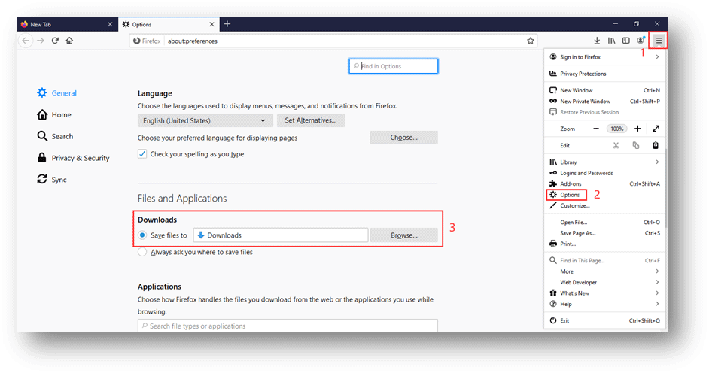Image resolution: width=709 pixels, height=373 pixels.
Task: Click the hamburger menu icon
Action: 659,41
